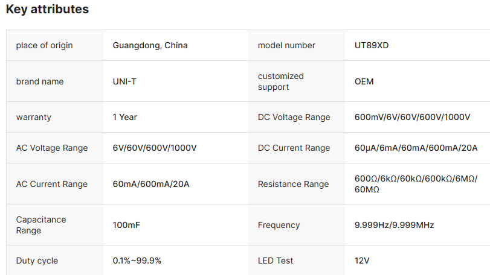This screenshot has width=490, height=275.
Task: Click the 9.999Hz/9.999MHz frequency value
Action: point(395,225)
